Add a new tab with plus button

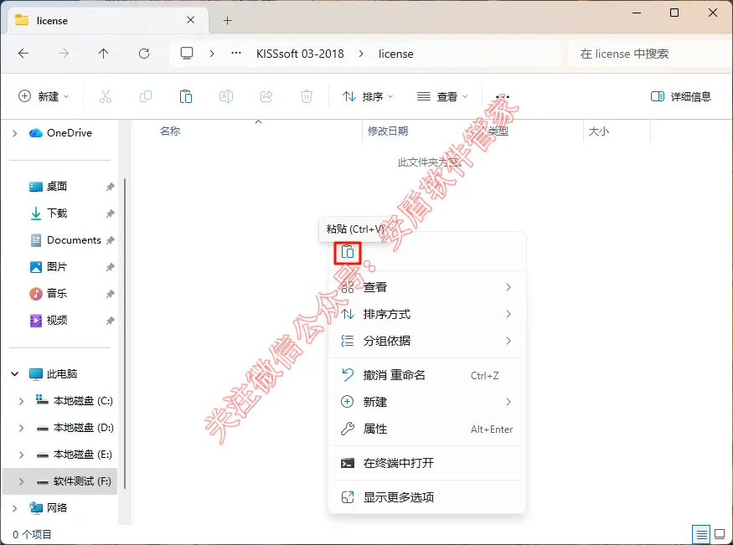point(227,21)
